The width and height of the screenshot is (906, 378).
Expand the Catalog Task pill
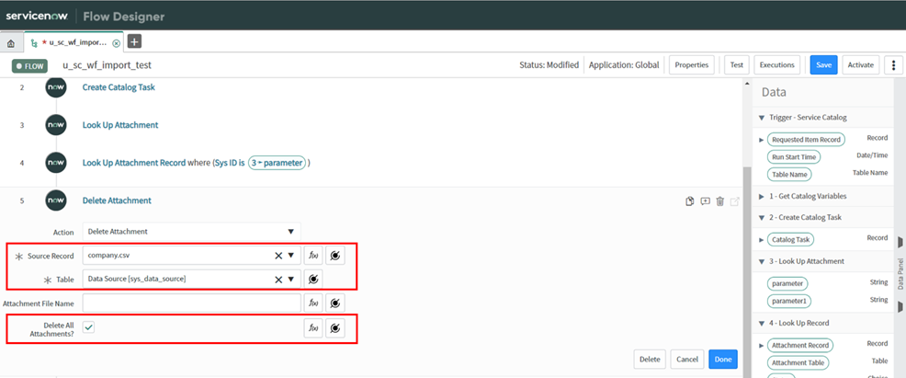762,239
